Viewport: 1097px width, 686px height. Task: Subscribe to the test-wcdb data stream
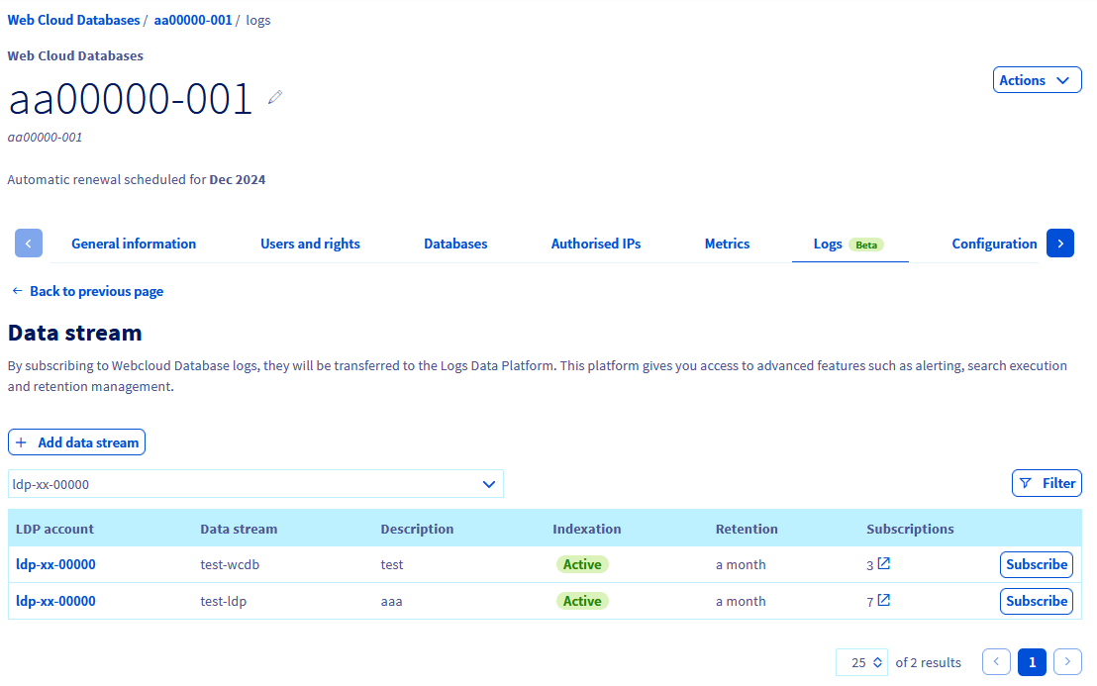click(x=1036, y=563)
